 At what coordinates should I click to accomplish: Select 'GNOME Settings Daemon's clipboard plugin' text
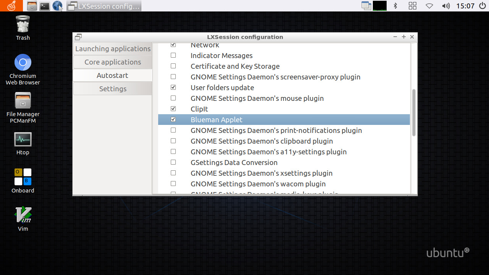pos(262,141)
